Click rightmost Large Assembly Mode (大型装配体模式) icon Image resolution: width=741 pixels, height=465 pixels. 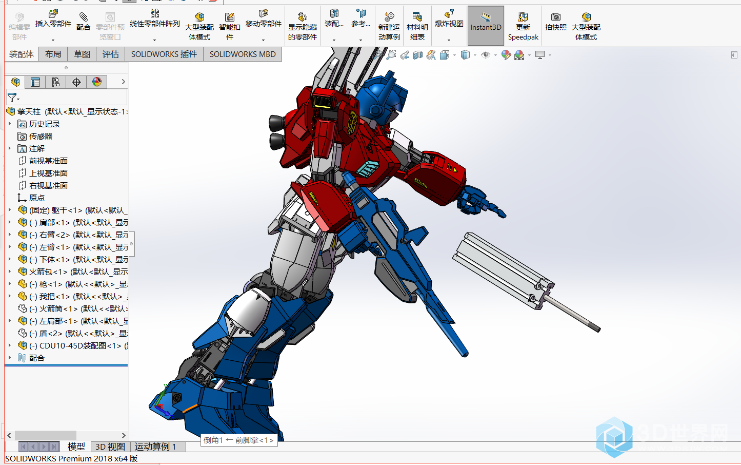[x=586, y=17]
